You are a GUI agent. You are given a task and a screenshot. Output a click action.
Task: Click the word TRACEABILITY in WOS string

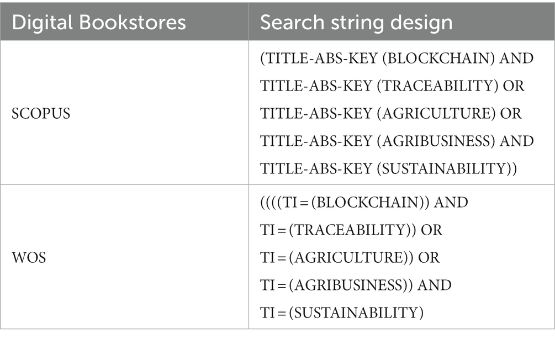click(350, 230)
